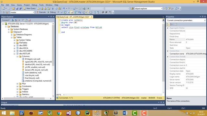Switch to Results to Grid

(x=87, y=12)
